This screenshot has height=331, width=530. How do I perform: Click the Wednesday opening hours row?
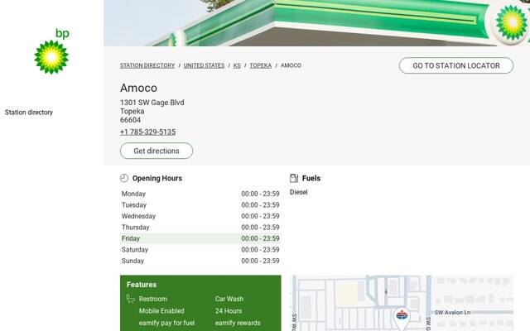pos(200,216)
